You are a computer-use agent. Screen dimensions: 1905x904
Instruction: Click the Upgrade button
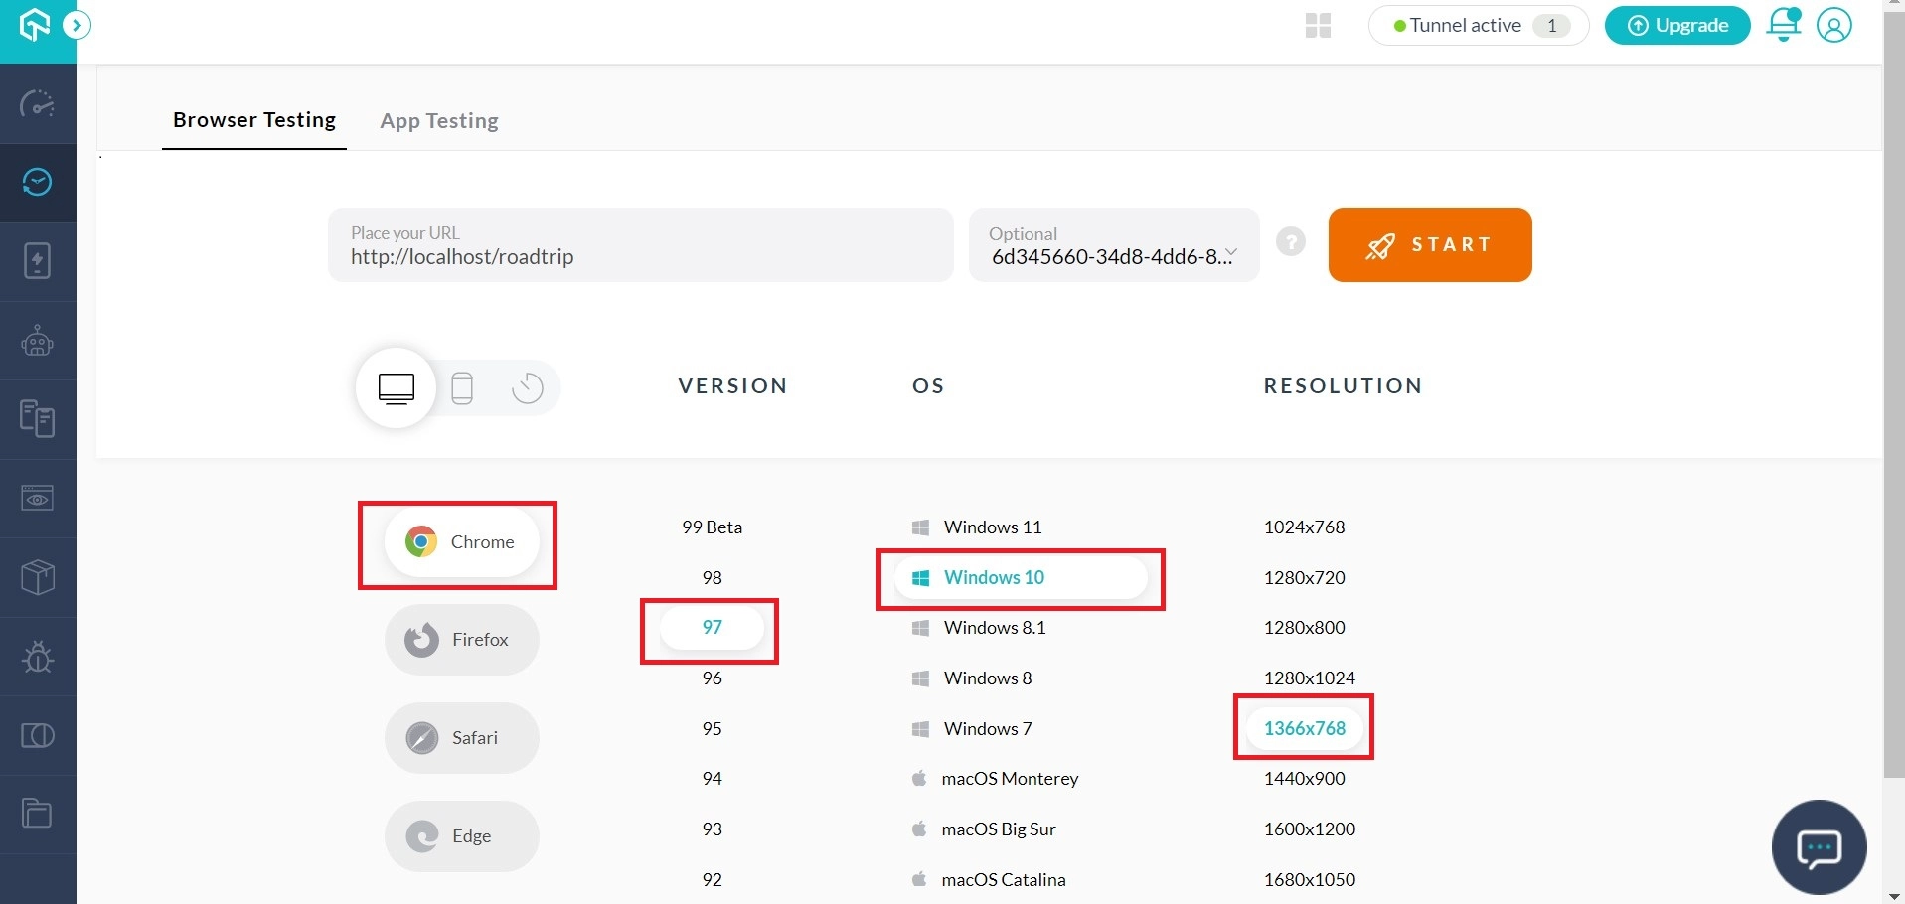pyautogui.click(x=1677, y=26)
